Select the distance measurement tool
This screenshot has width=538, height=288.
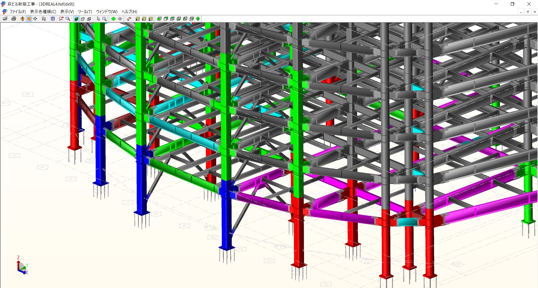[x=129, y=19]
